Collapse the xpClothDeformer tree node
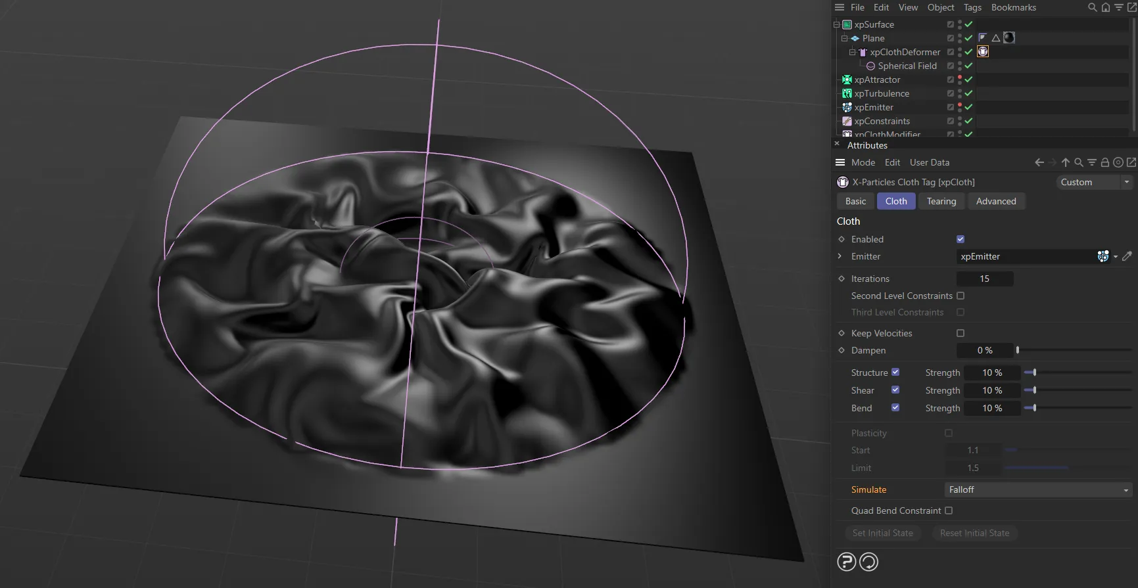Image resolution: width=1138 pixels, height=588 pixels. [853, 52]
